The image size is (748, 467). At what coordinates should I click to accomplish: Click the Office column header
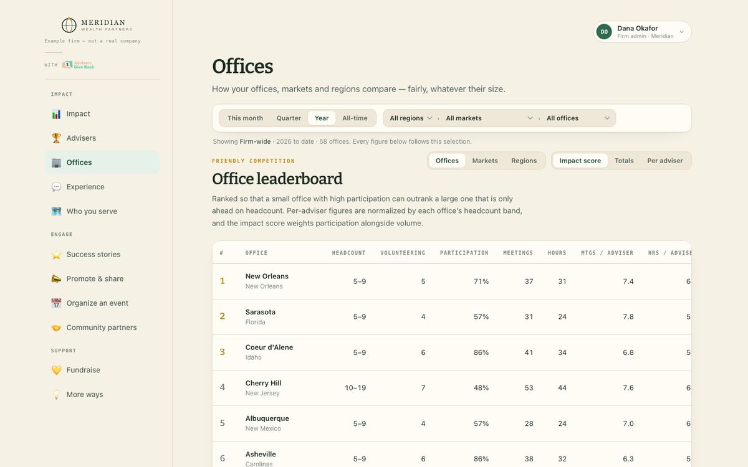click(x=256, y=253)
